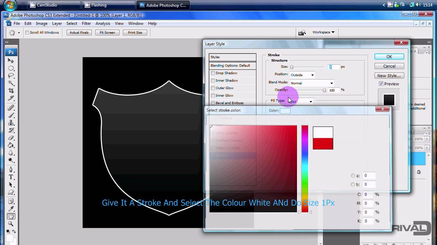The width and height of the screenshot is (437, 245).
Task: Select the Elliptical Marquee tool
Action: [11, 68]
